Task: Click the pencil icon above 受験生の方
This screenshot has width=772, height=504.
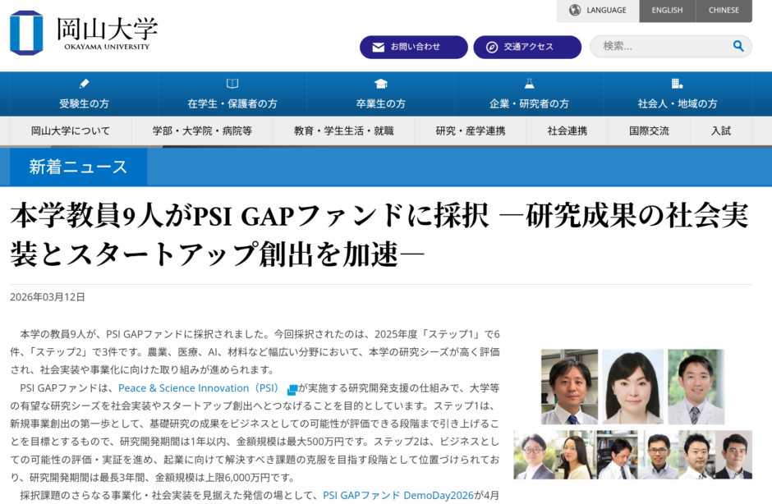Action: coord(84,84)
